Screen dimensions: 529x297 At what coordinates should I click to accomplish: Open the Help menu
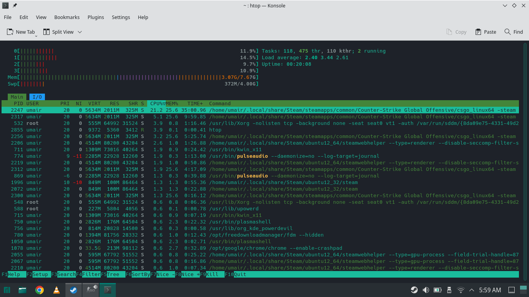tap(143, 17)
